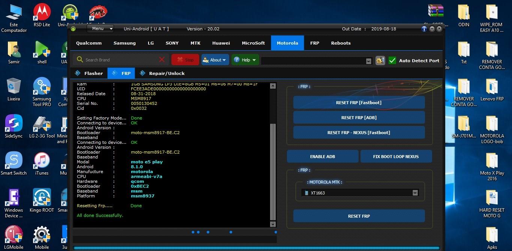The height and width of the screenshot is (251, 512).
Task: Open the MicroSoft tab
Action: (253, 43)
